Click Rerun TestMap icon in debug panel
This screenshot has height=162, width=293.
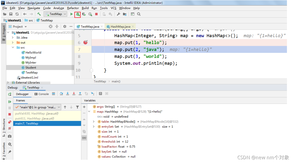[10, 94]
